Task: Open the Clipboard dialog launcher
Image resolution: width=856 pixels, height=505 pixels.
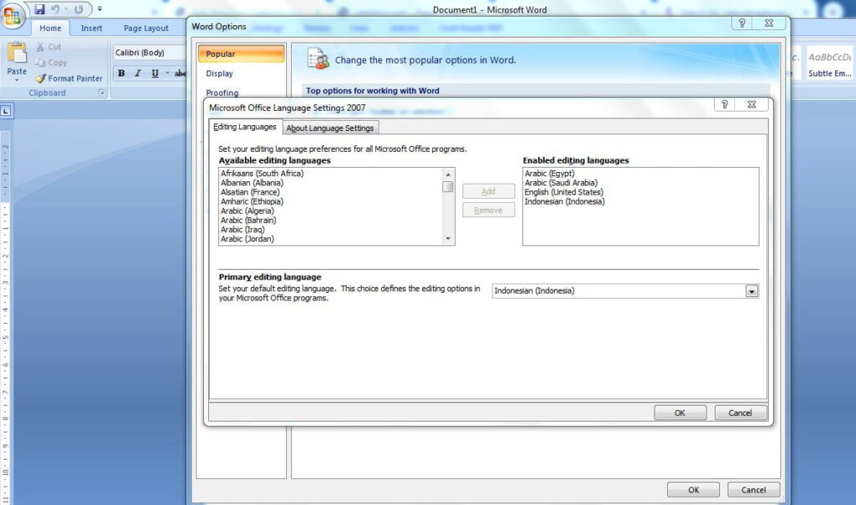Action: coord(101,93)
